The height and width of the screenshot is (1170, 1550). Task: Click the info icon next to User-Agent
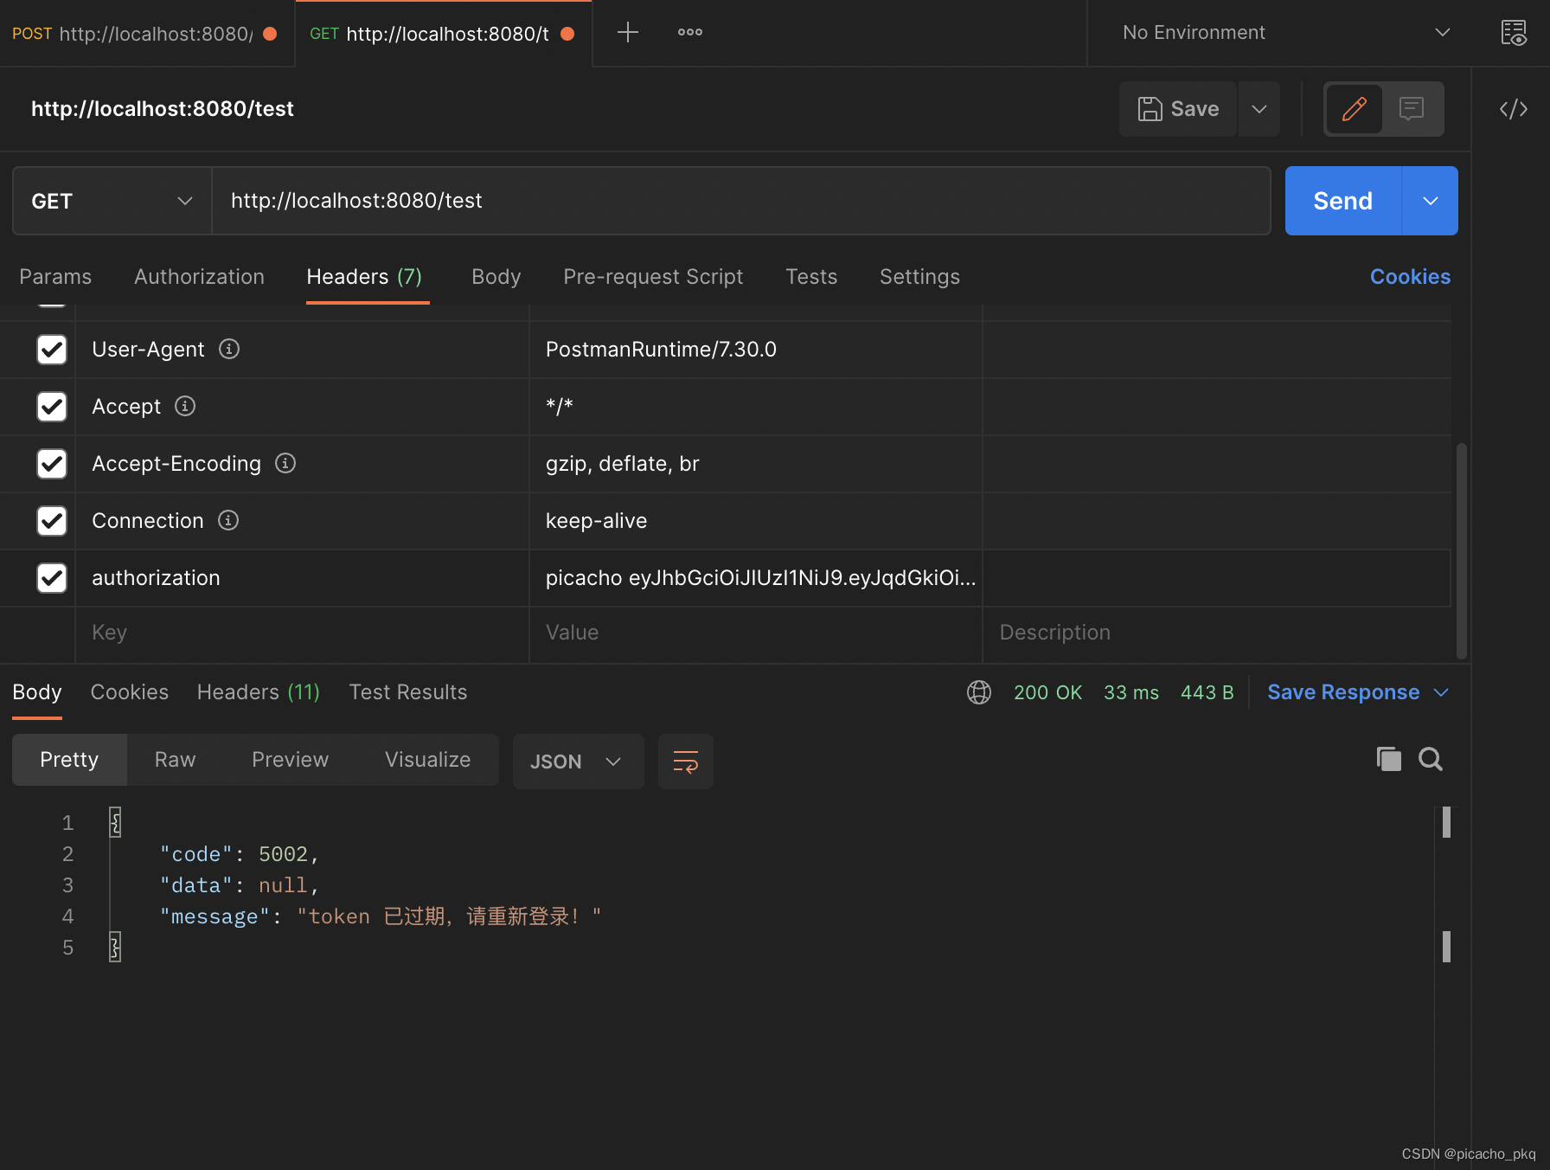pyautogui.click(x=229, y=349)
